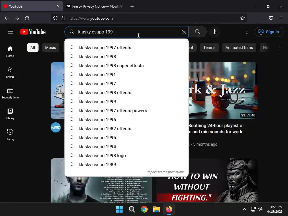This screenshot has width=288, height=216.
Task: Reload the current page
Action: point(27,18)
